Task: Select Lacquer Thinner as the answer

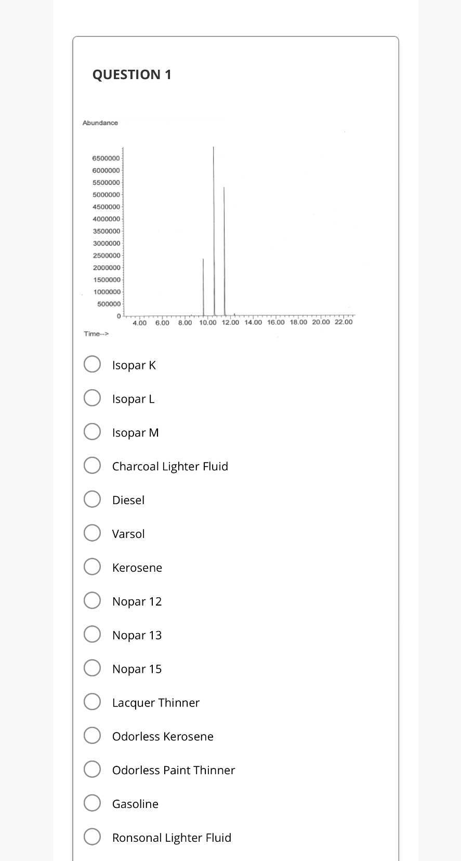Action: click(x=92, y=701)
